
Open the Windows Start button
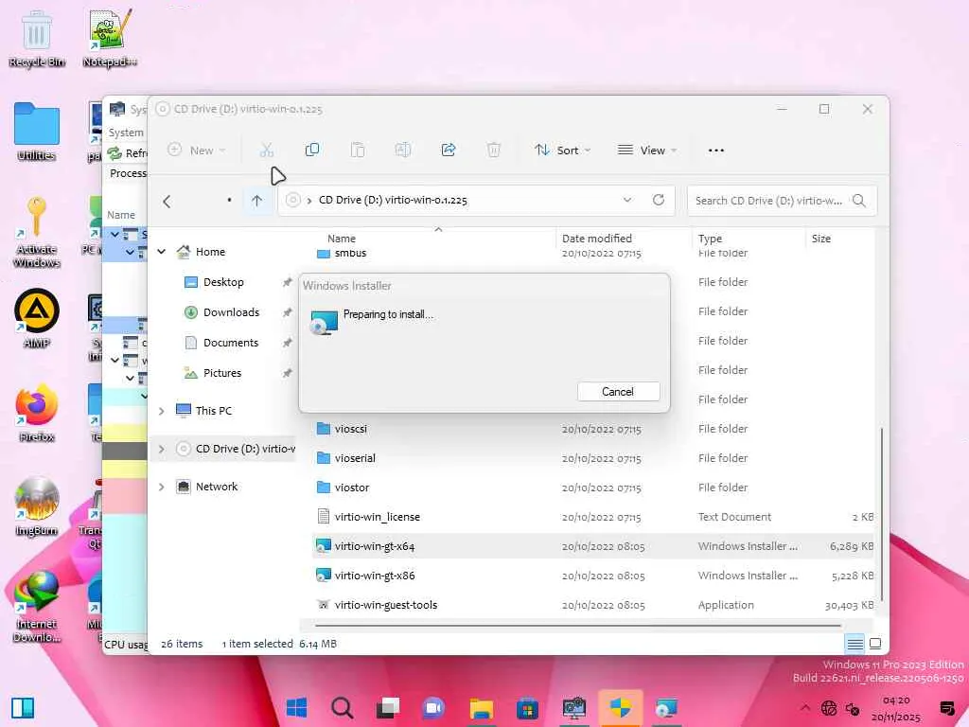pyautogui.click(x=296, y=708)
